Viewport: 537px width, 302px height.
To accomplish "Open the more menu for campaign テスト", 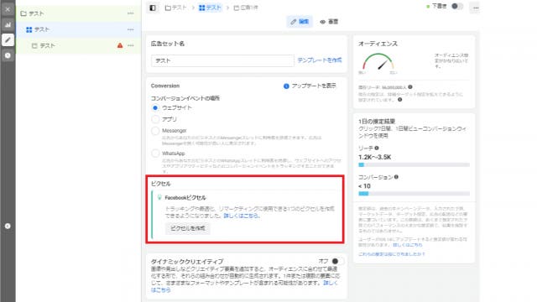I will [x=131, y=13].
